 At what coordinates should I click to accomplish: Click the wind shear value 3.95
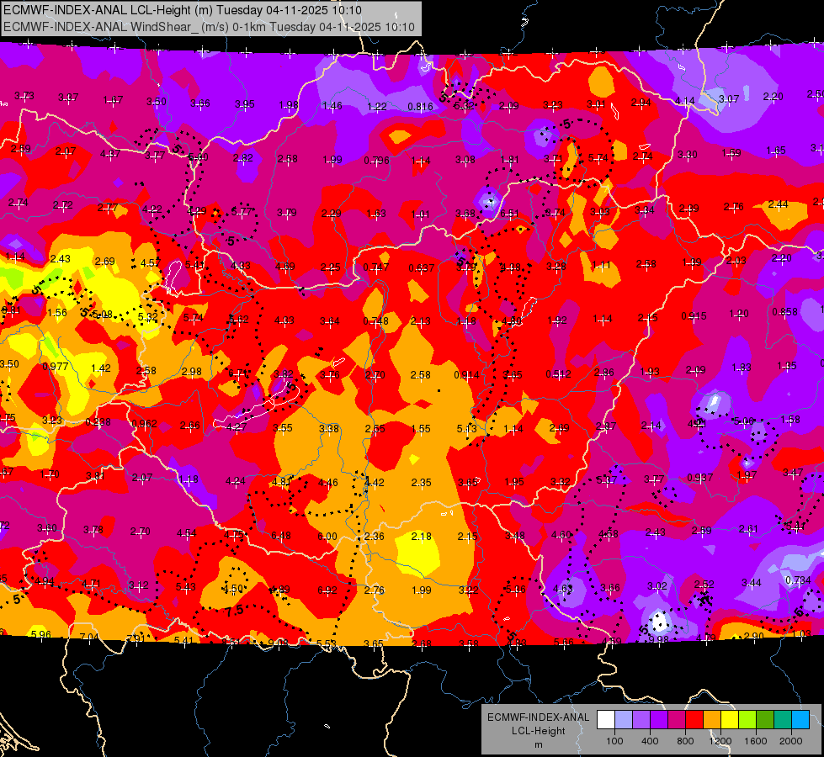click(244, 104)
